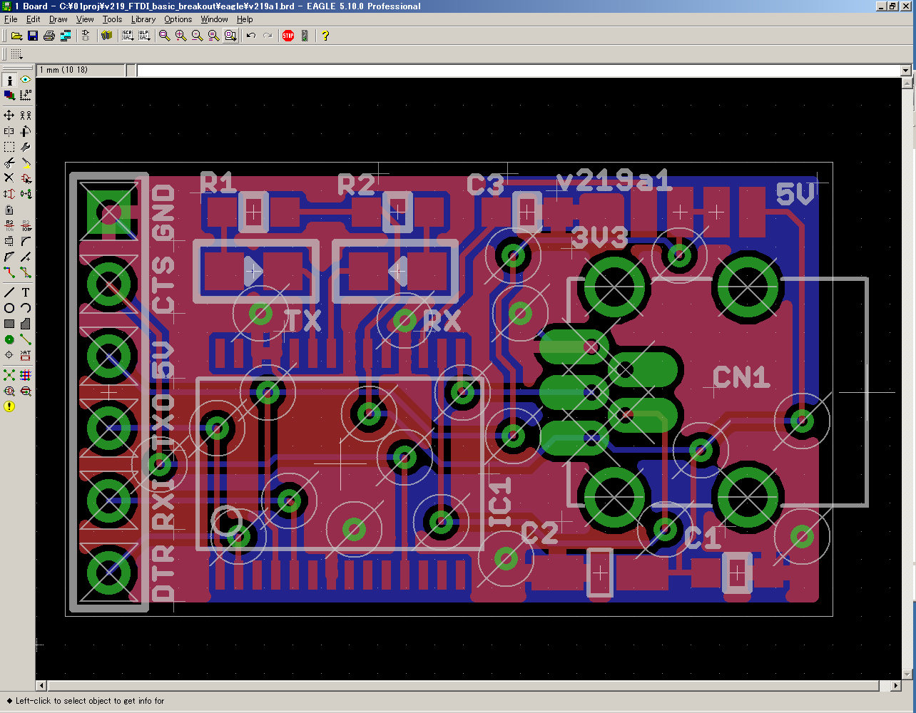Activate the Route tool
This screenshot has width=916, height=713.
click(x=9, y=272)
